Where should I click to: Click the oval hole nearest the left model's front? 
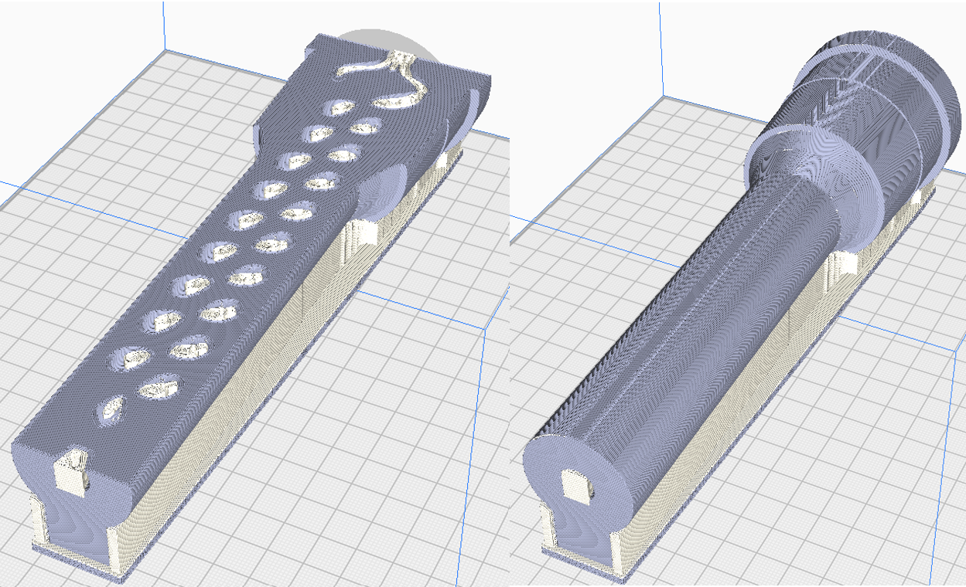click(111, 409)
